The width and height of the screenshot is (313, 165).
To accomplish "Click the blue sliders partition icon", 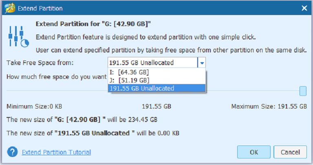I will pos(19,37).
